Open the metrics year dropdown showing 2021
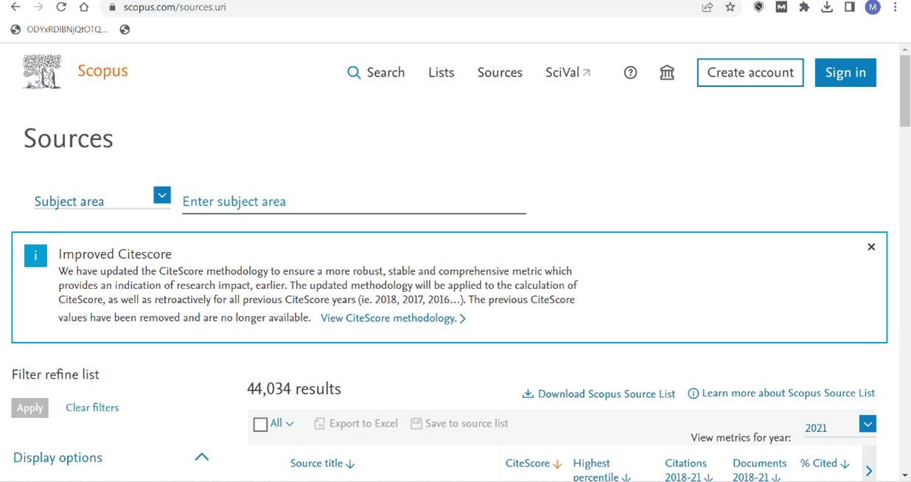This screenshot has height=482, width=911. (x=868, y=424)
